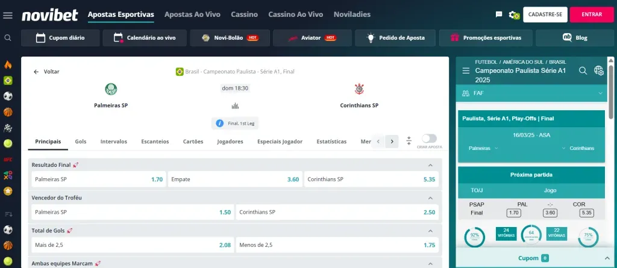
Task: Click the Novibet logo
Action: pyautogui.click(x=50, y=15)
